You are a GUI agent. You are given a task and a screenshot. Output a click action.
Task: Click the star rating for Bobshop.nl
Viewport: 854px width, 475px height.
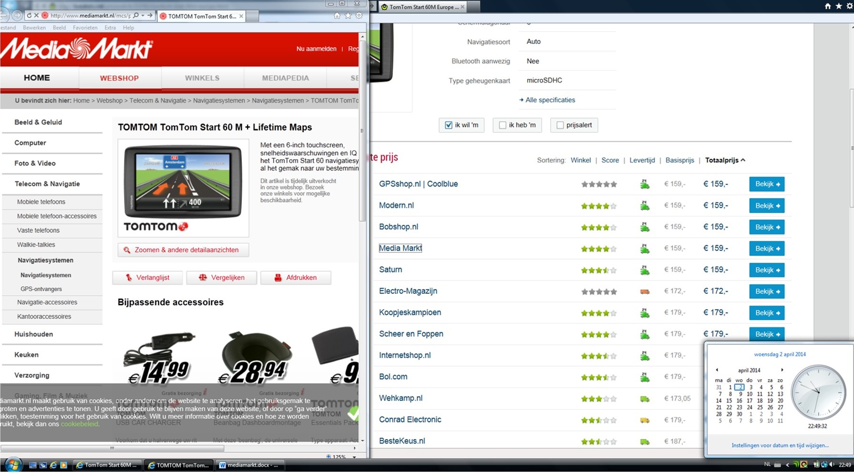[x=598, y=227]
